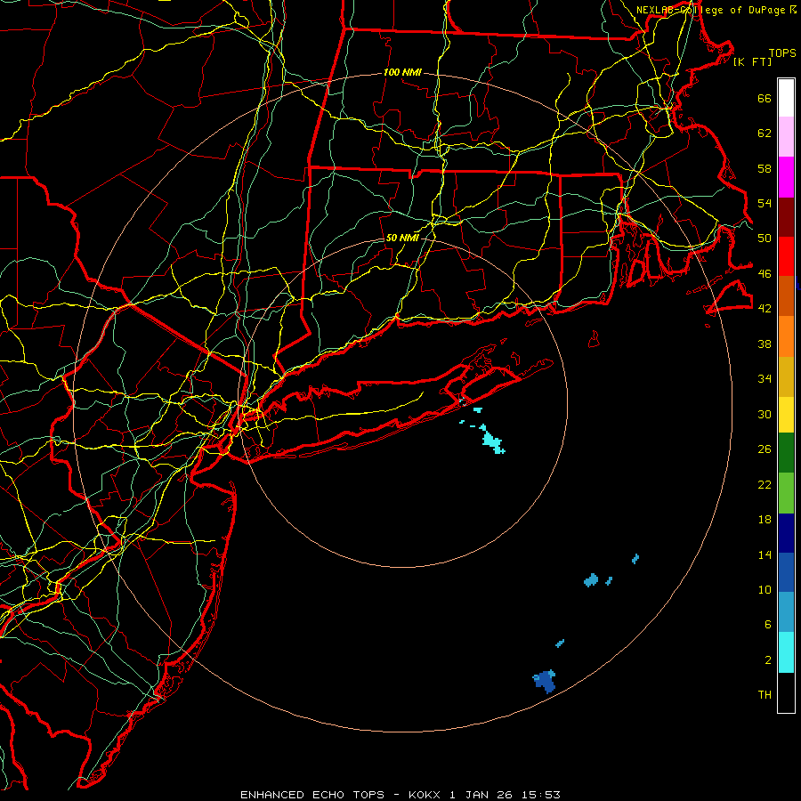This screenshot has height=801, width=801.
Task: Click the "10" legend value
Action: coord(765,589)
